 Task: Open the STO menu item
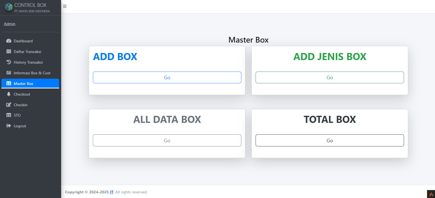pyautogui.click(x=17, y=115)
